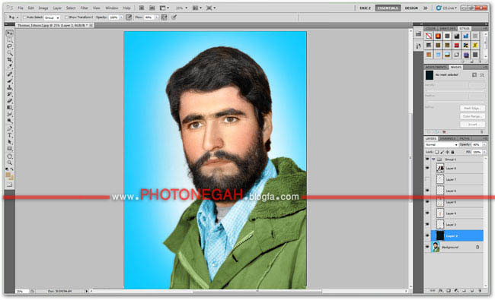495x300 pixels.
Task: Toggle lock all icon in Layers panel
Action: [452, 152]
